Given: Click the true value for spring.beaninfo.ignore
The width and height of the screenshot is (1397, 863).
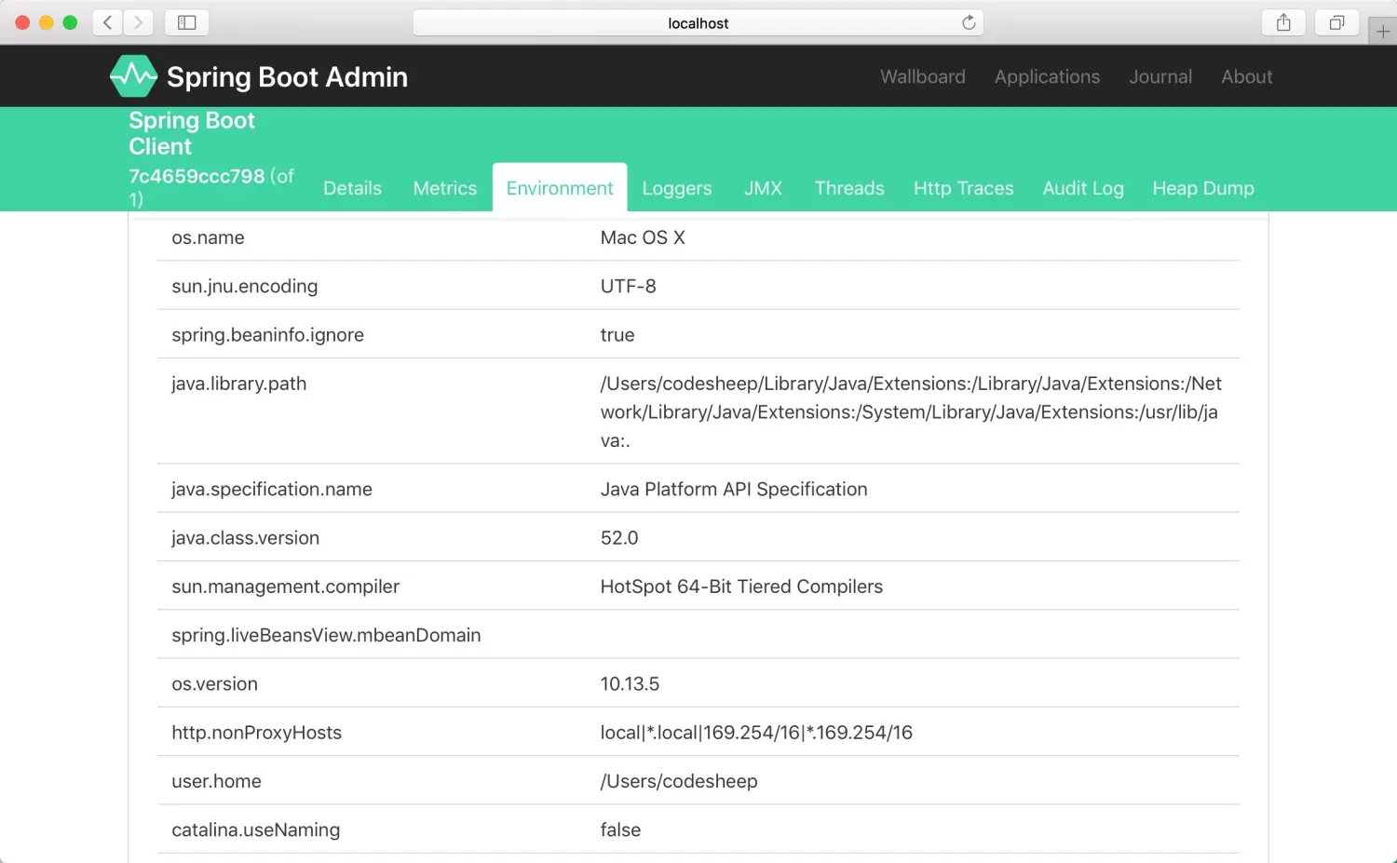Looking at the screenshot, I should click(x=617, y=334).
